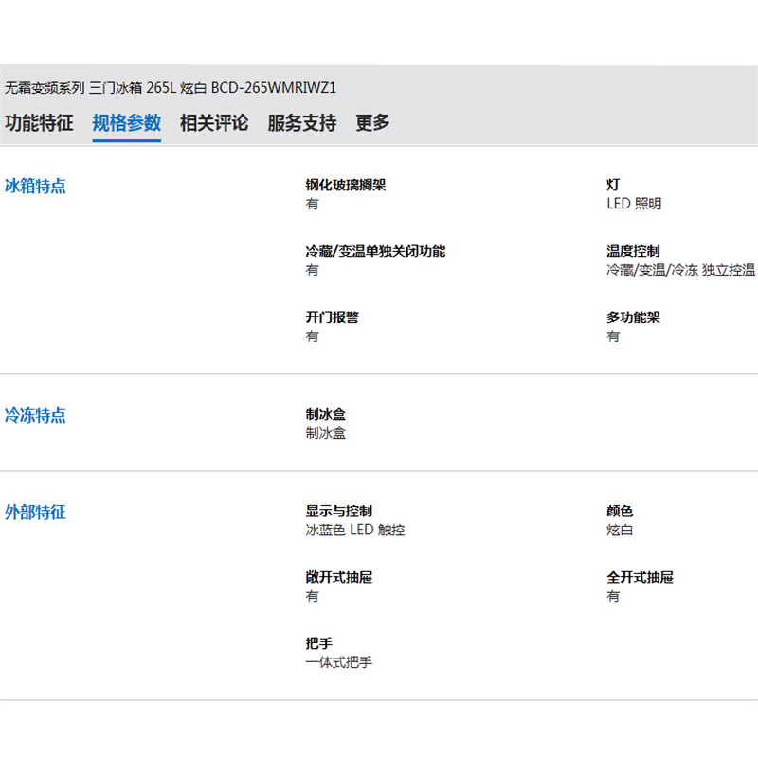Go to the 服务支持 tab
The image size is (758, 758).
(x=301, y=123)
